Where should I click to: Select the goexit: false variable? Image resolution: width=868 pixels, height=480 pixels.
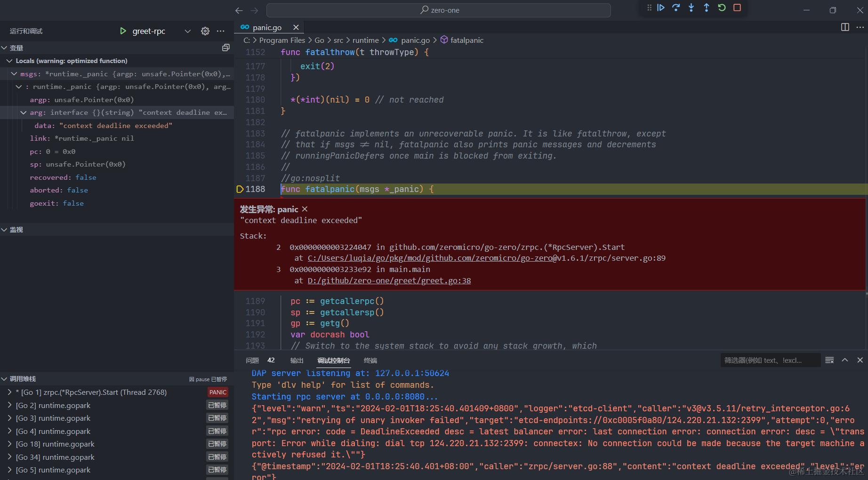pos(117,203)
